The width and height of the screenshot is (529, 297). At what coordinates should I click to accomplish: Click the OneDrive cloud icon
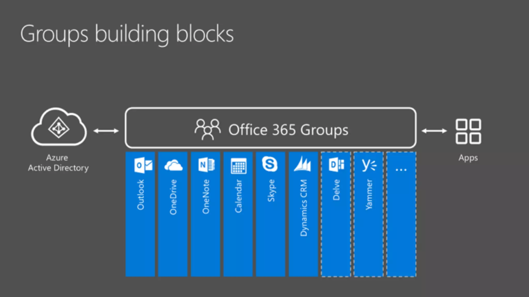(173, 165)
